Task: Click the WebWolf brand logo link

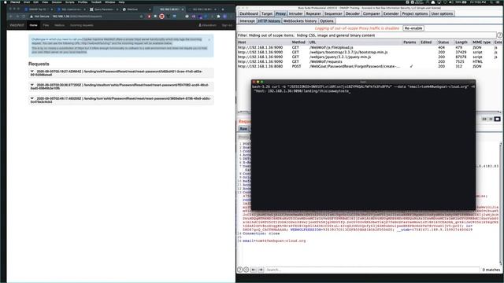Action: pyautogui.click(x=17, y=25)
